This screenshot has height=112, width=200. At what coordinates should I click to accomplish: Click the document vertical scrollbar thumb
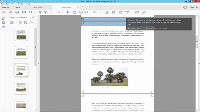tap(197, 42)
